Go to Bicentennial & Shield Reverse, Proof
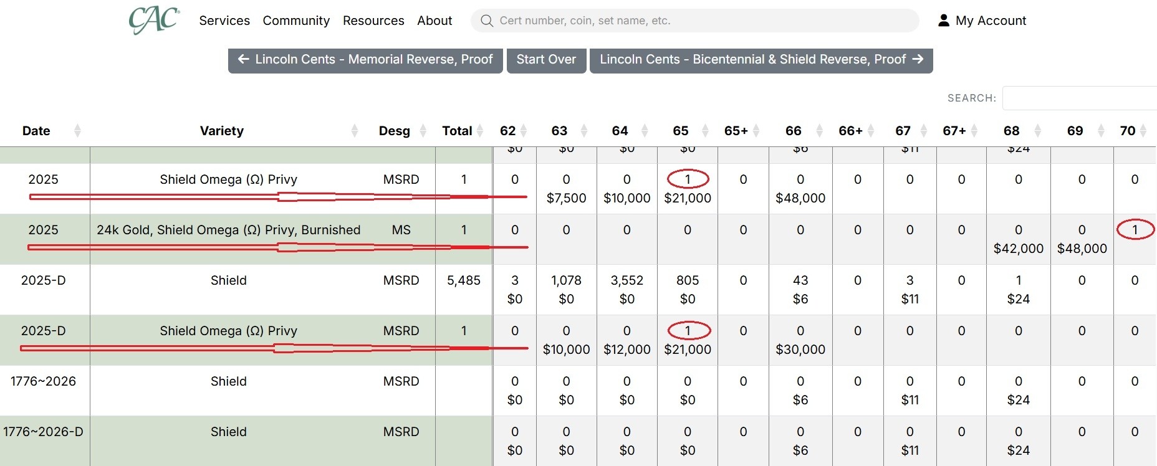Viewport: 1157px width, 466px height. 761,60
